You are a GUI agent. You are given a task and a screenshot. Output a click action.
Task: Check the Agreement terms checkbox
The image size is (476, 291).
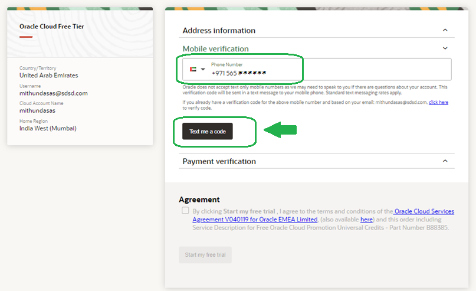[185, 211]
